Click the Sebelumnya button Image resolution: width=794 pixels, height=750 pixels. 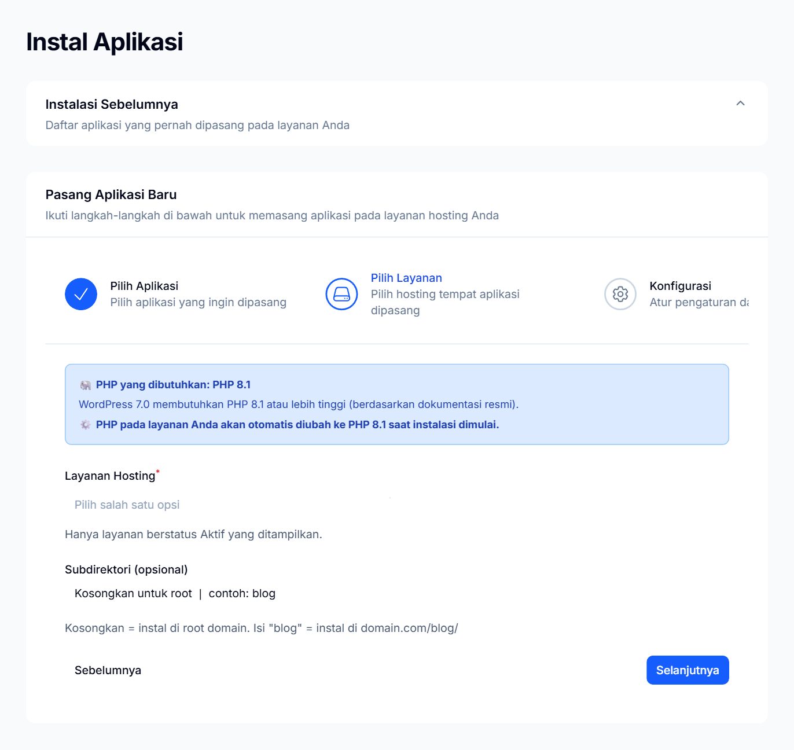tap(108, 670)
